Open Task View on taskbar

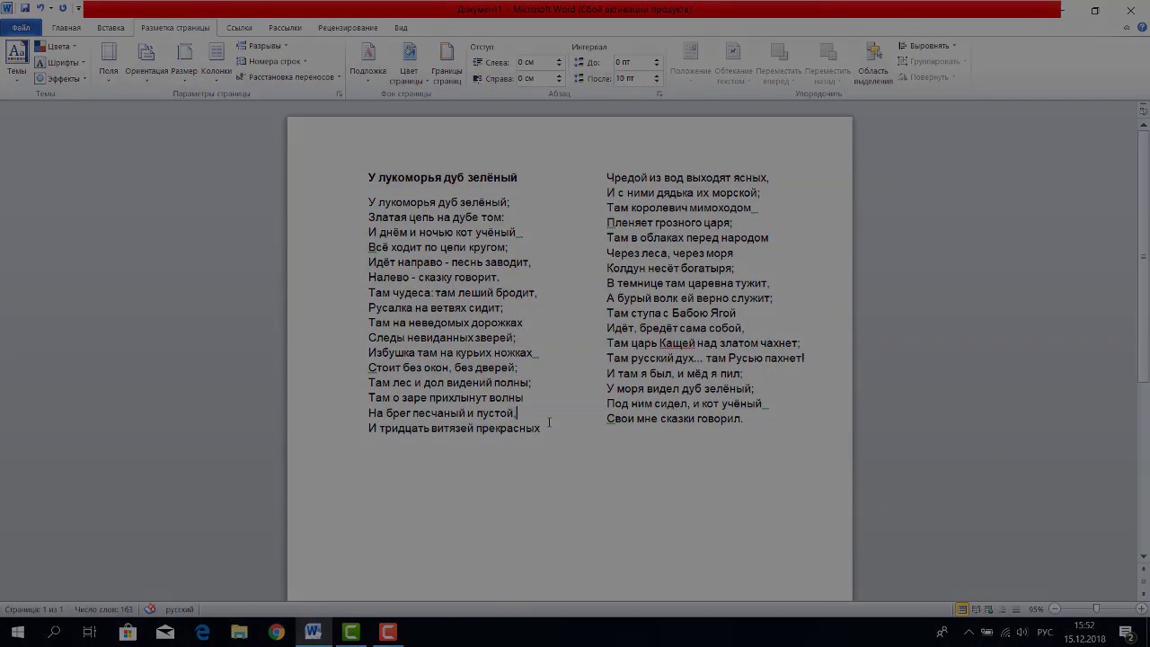(x=90, y=632)
